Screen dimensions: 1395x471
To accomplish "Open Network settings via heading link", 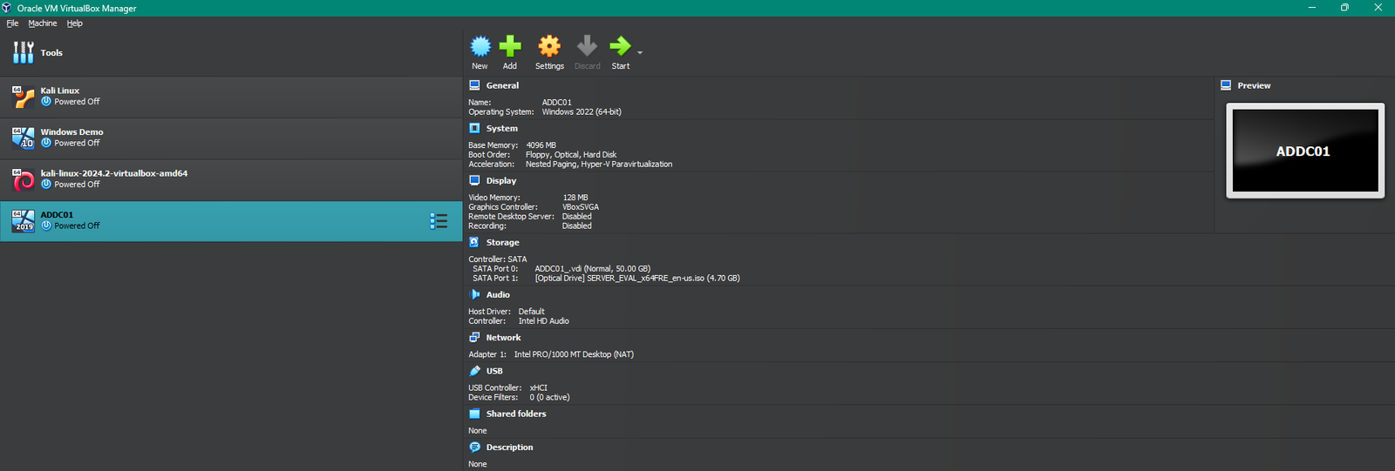I will (503, 337).
